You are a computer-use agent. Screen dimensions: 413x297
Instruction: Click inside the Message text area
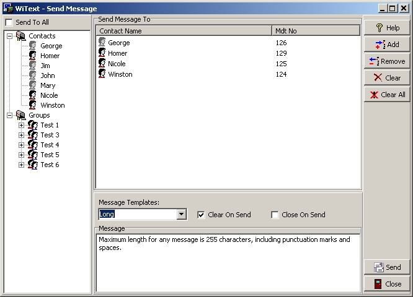pos(228,263)
